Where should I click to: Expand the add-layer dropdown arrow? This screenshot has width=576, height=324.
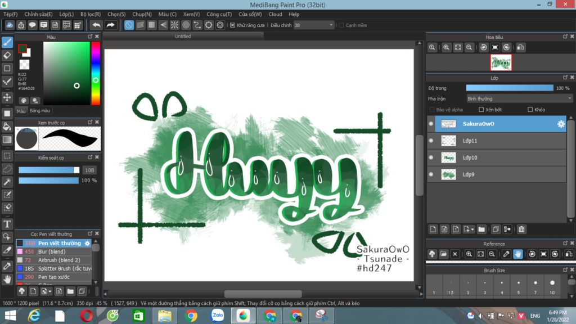(x=472, y=229)
